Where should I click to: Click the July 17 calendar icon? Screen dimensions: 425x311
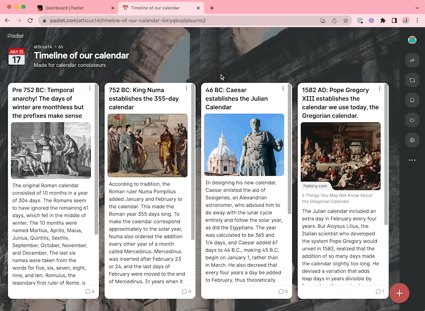click(16, 57)
